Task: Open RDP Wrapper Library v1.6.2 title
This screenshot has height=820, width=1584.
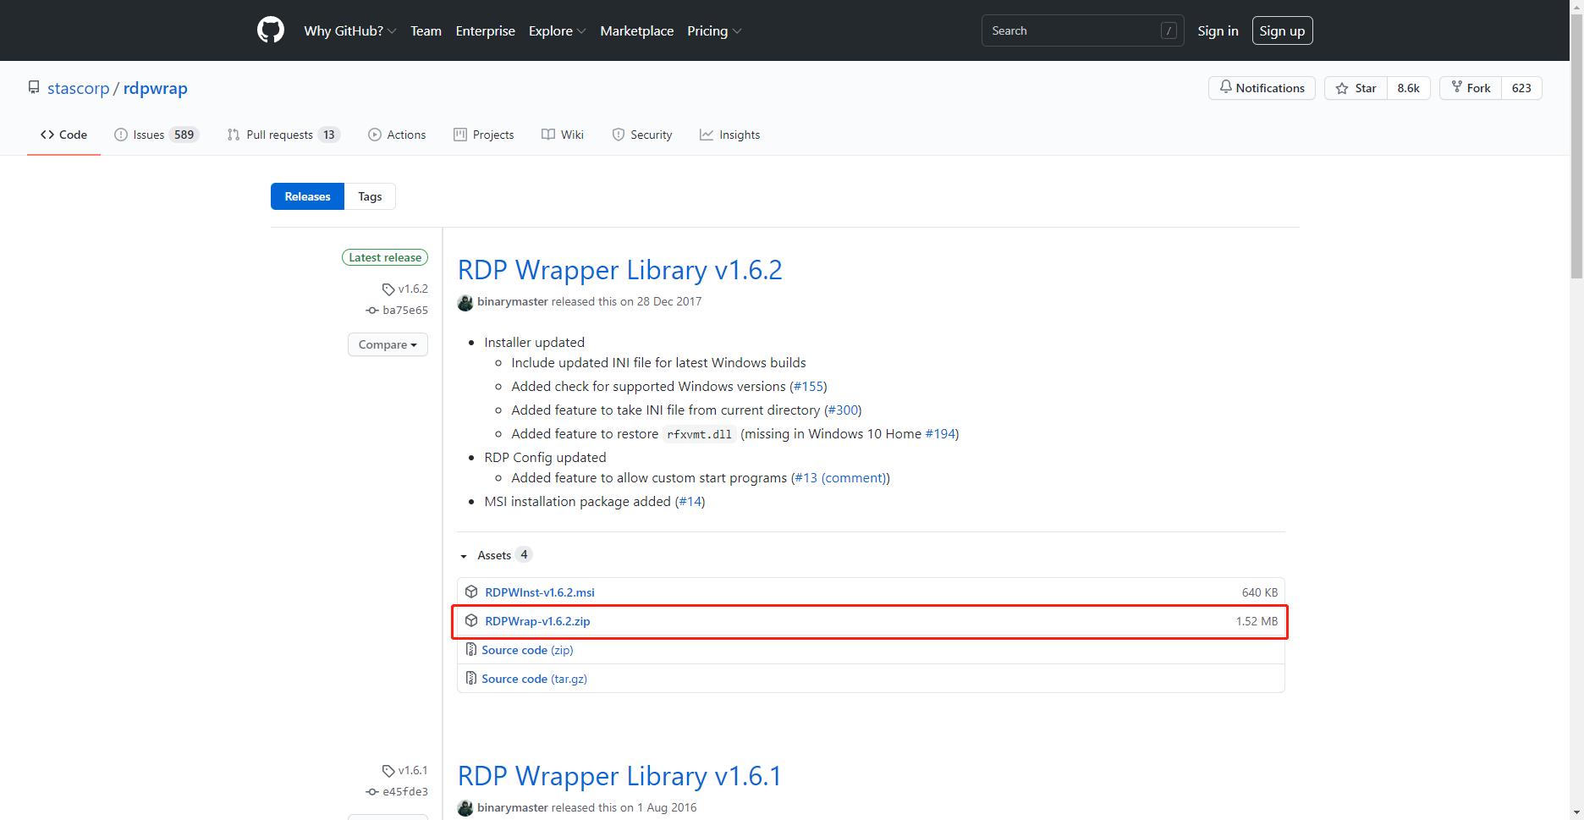Action: [x=619, y=270]
